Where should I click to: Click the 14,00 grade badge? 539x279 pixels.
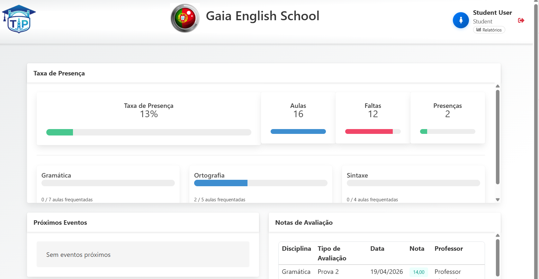coord(419,272)
